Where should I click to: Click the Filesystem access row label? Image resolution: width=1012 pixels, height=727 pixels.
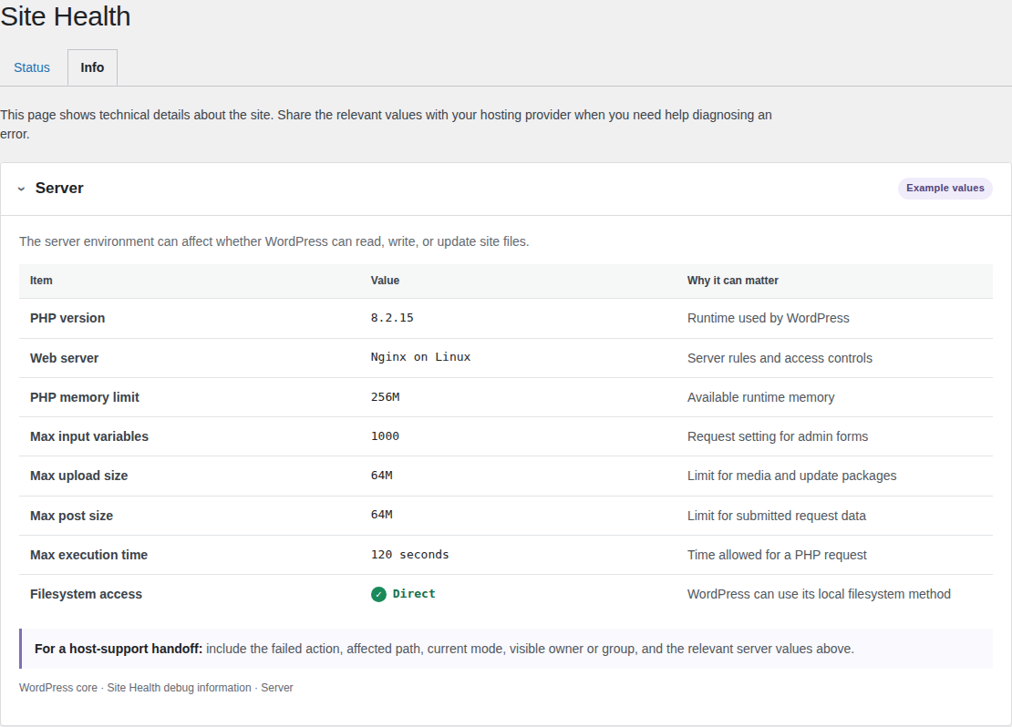point(86,595)
